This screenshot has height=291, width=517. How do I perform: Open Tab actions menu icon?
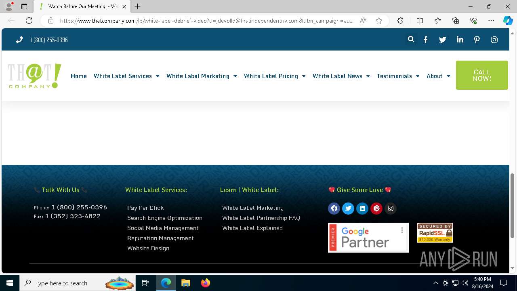[24, 6]
